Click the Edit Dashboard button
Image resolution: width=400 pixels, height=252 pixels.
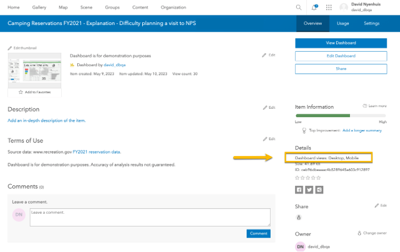click(x=341, y=56)
